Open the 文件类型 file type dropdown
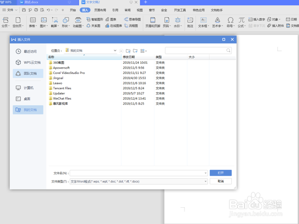This screenshot has width=299, height=224. 205,181
